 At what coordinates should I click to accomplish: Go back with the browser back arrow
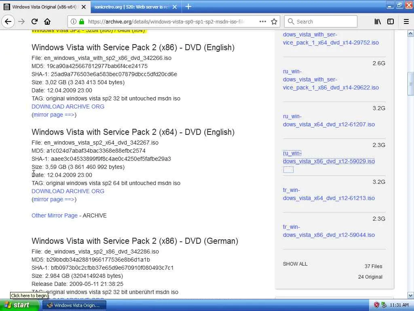8,21
